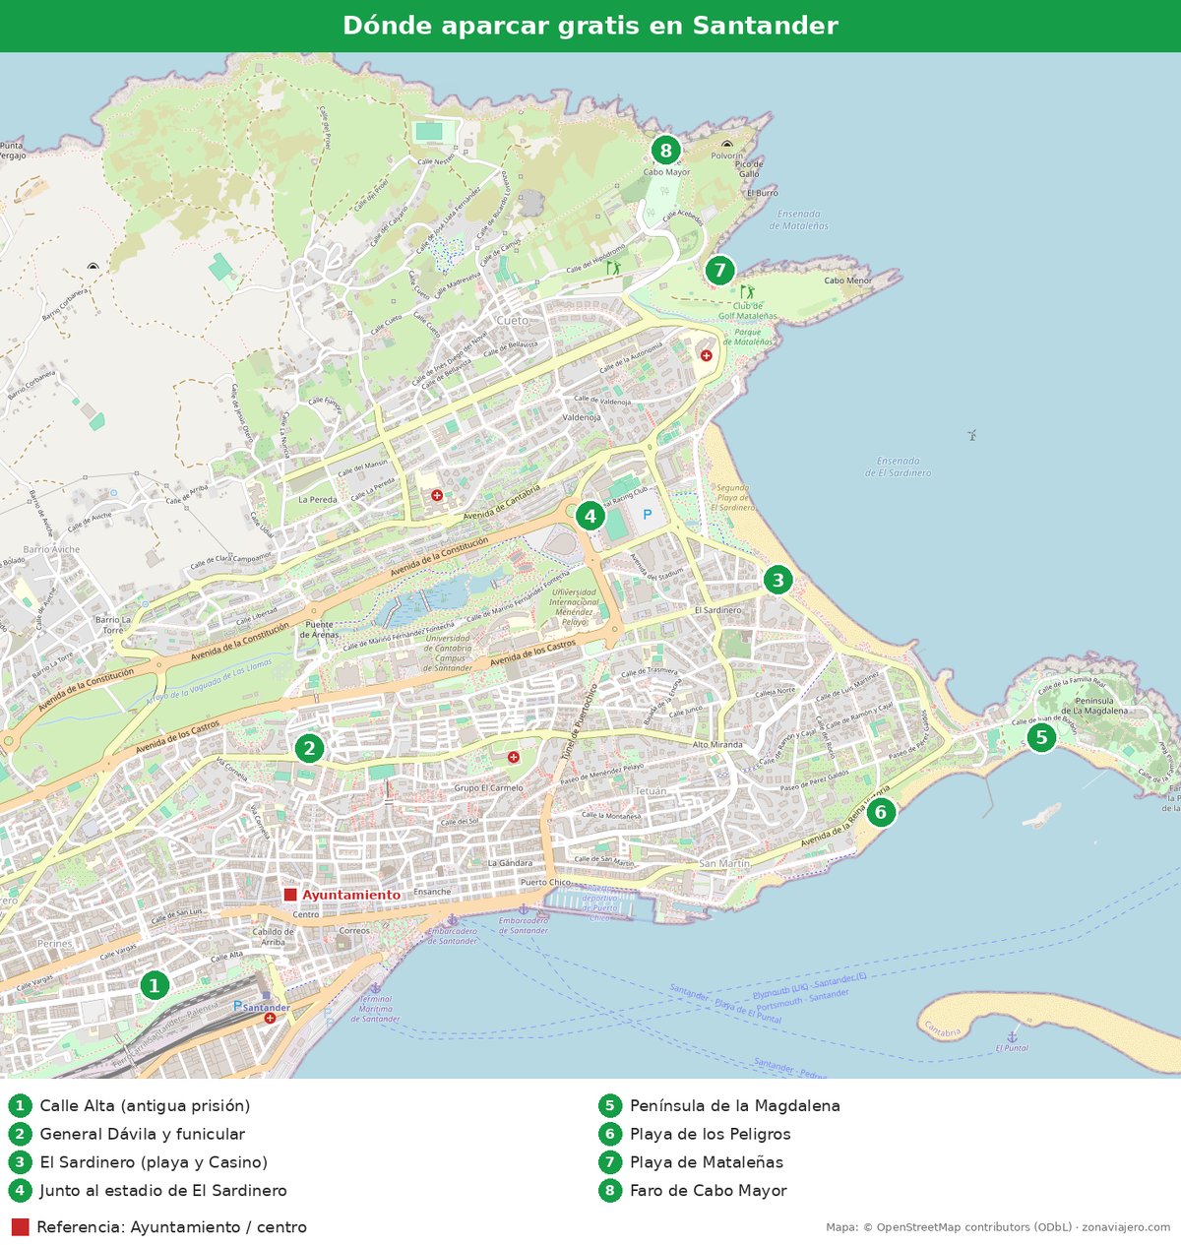Click map marker 6 at Playa de los Peligros
The height and width of the screenshot is (1245, 1181).
(x=881, y=813)
